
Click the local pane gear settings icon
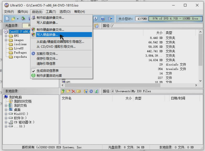coord(91,91)
